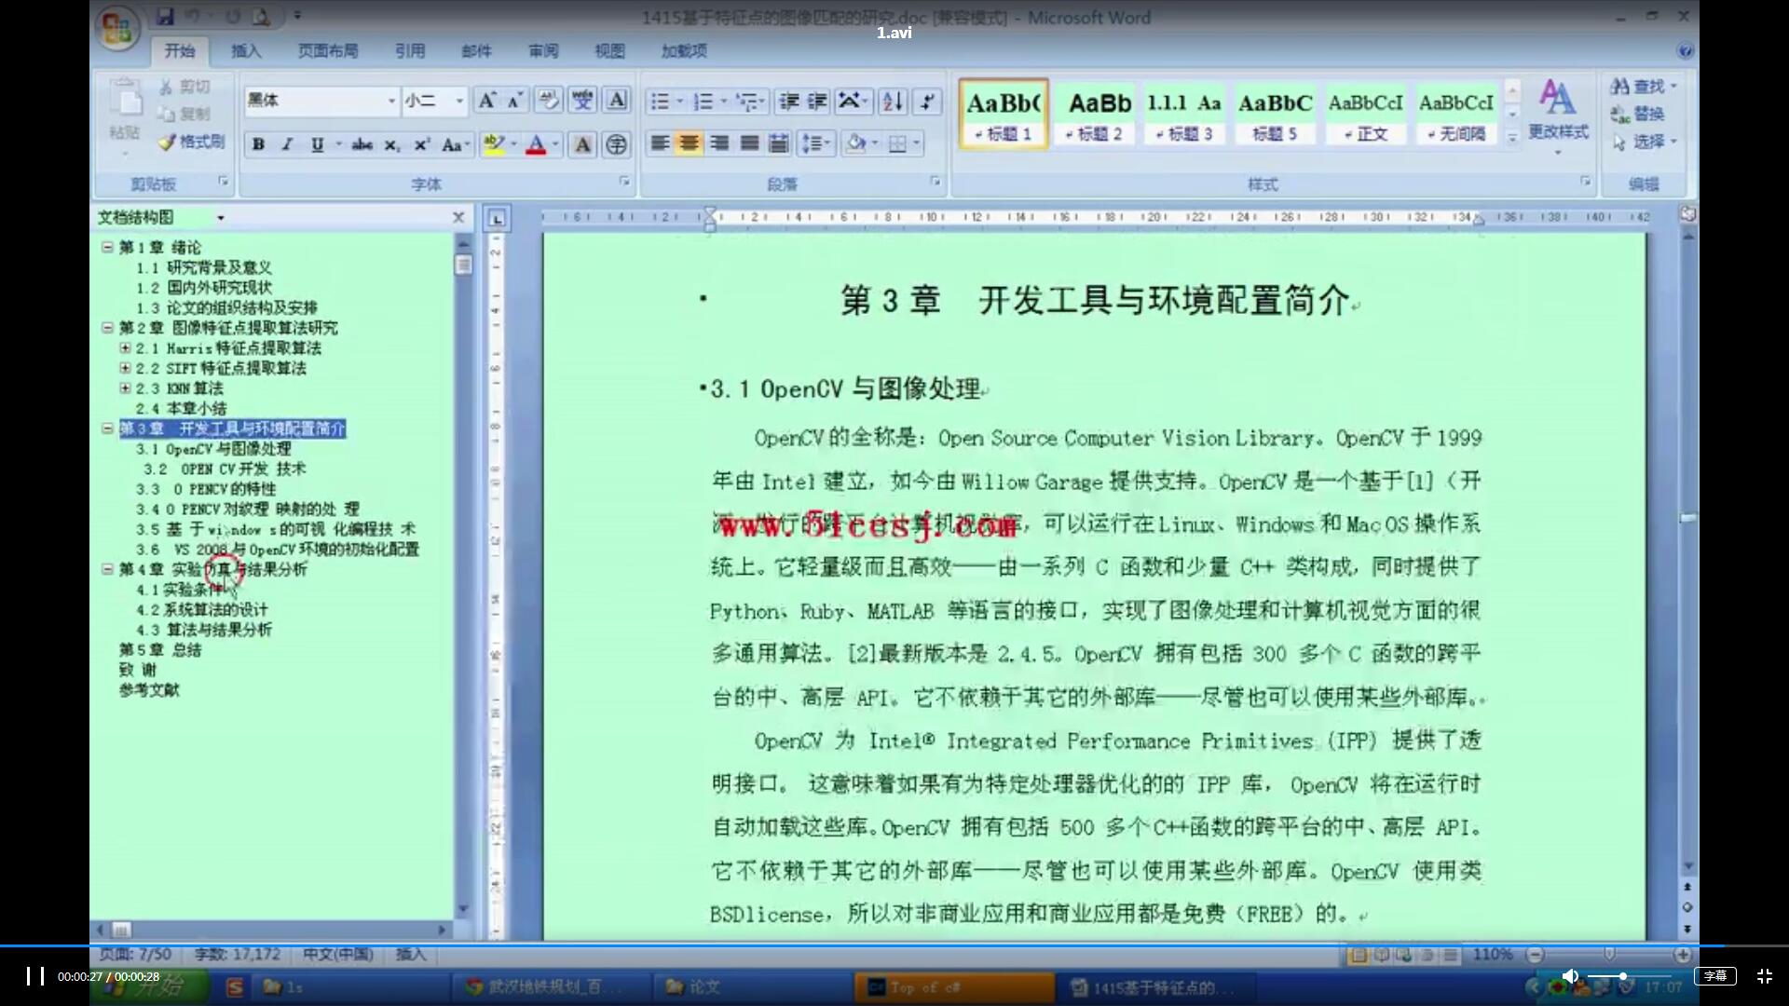Click the Office button logo
This screenshot has height=1006, width=1789.
pyautogui.click(x=117, y=28)
